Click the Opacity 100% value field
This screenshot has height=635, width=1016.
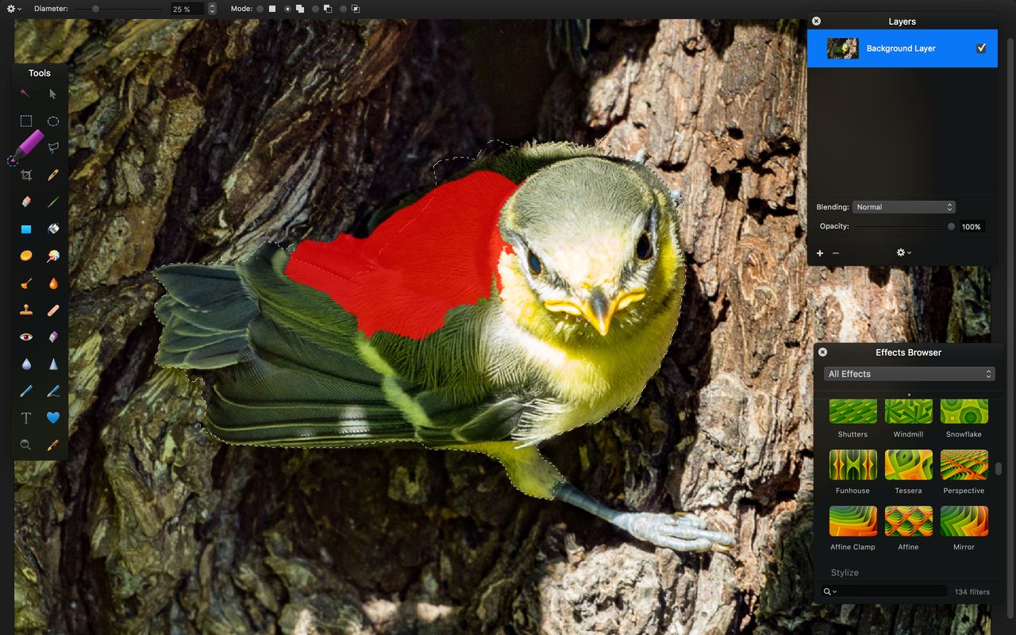[972, 227]
